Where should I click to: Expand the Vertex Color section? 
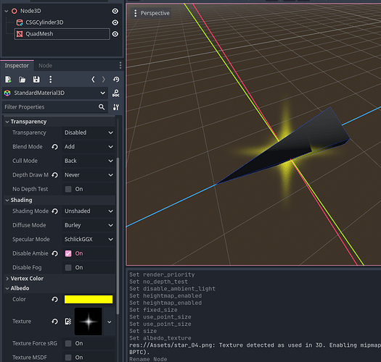click(x=27, y=279)
